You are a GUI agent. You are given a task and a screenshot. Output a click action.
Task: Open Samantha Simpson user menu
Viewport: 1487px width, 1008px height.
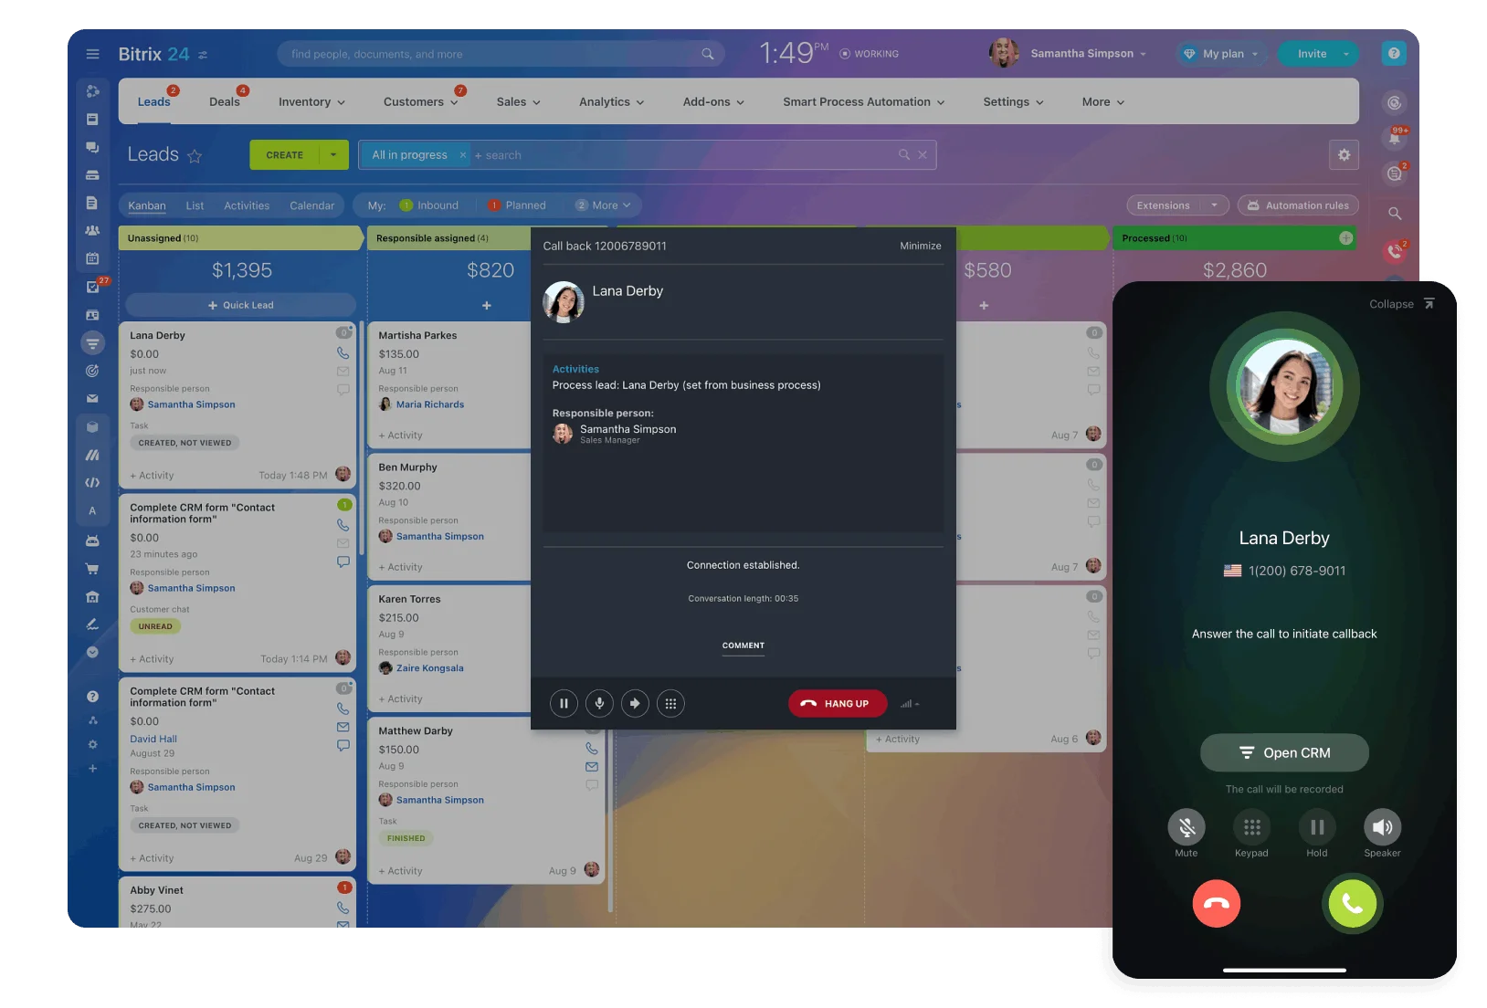[x=1088, y=54]
